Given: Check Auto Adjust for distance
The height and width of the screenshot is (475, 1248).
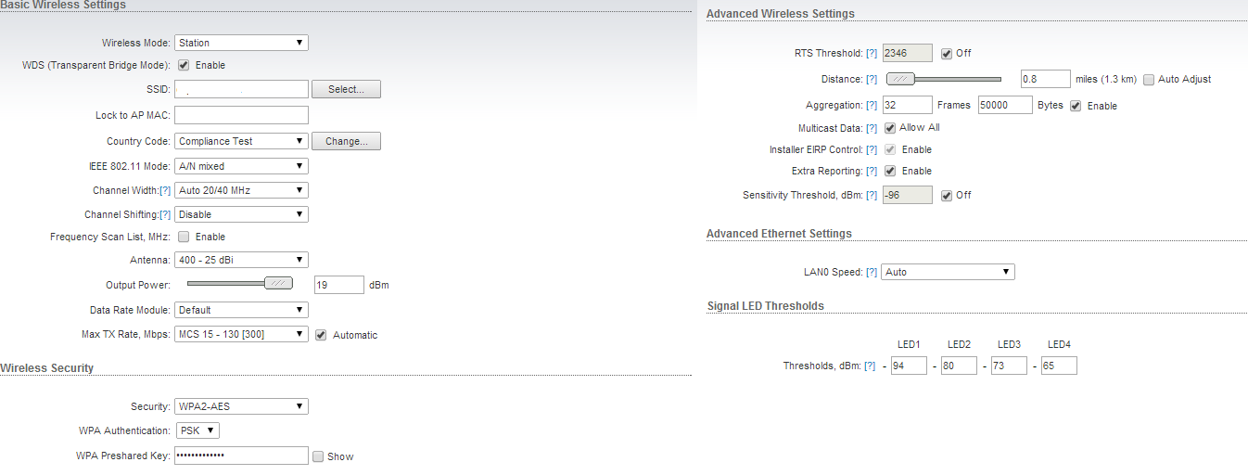Looking at the screenshot, I should pos(1150,80).
